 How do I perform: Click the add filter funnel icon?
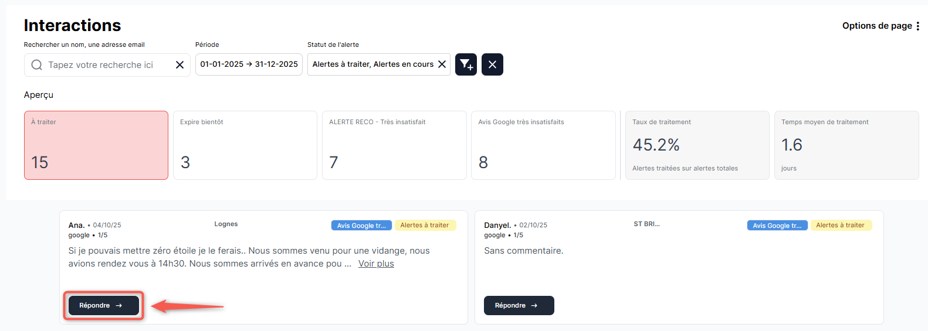point(466,64)
